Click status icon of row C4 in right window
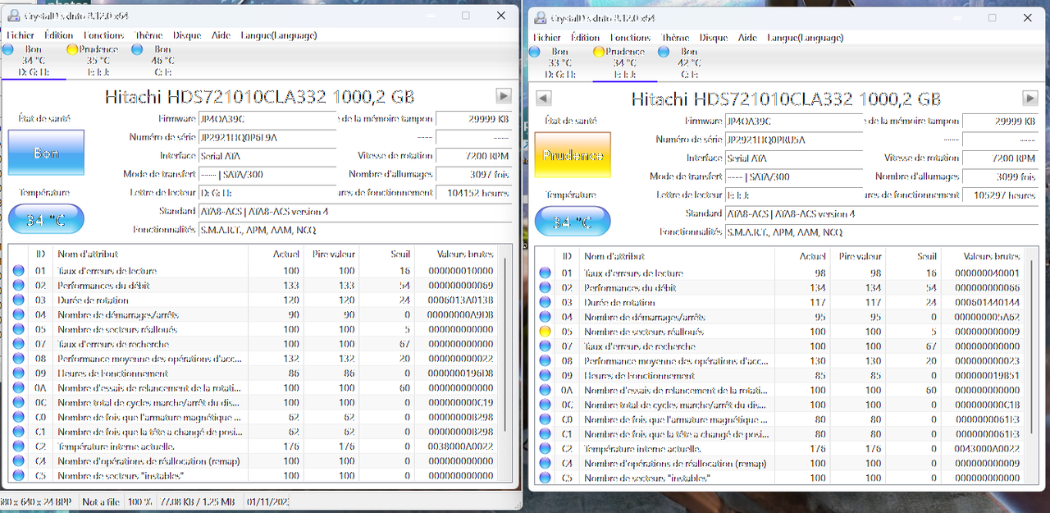This screenshot has width=1050, height=513. (545, 463)
